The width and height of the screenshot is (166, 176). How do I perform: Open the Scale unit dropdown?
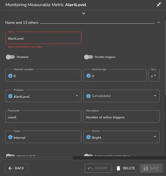click(x=154, y=75)
